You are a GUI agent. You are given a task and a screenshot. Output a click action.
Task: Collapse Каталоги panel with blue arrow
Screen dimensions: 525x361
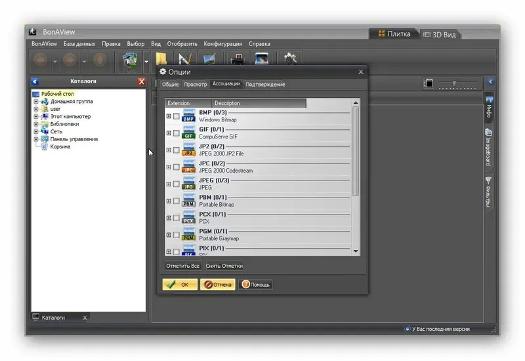click(35, 81)
